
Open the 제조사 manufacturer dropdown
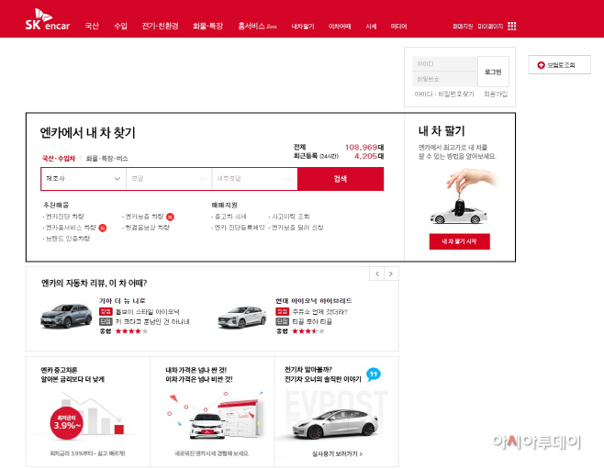click(x=84, y=179)
